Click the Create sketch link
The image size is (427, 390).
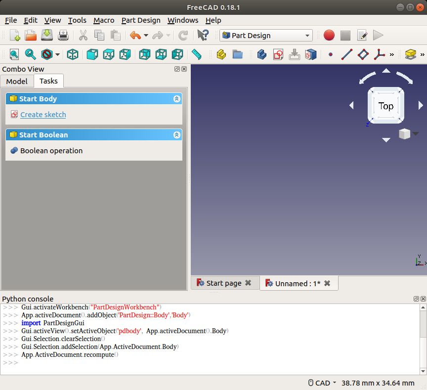(x=43, y=115)
